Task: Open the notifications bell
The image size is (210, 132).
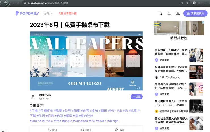Action: [x=169, y=13]
